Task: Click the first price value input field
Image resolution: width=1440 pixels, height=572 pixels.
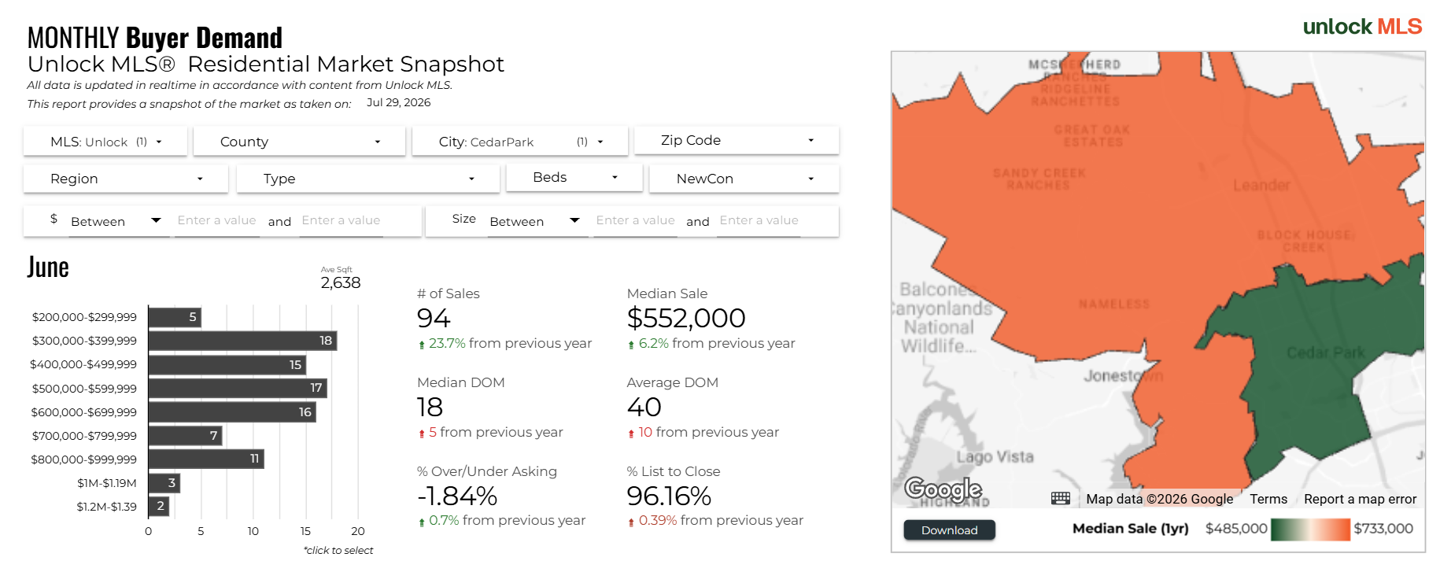Action: tap(216, 221)
